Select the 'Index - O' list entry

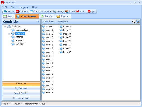point(48,82)
